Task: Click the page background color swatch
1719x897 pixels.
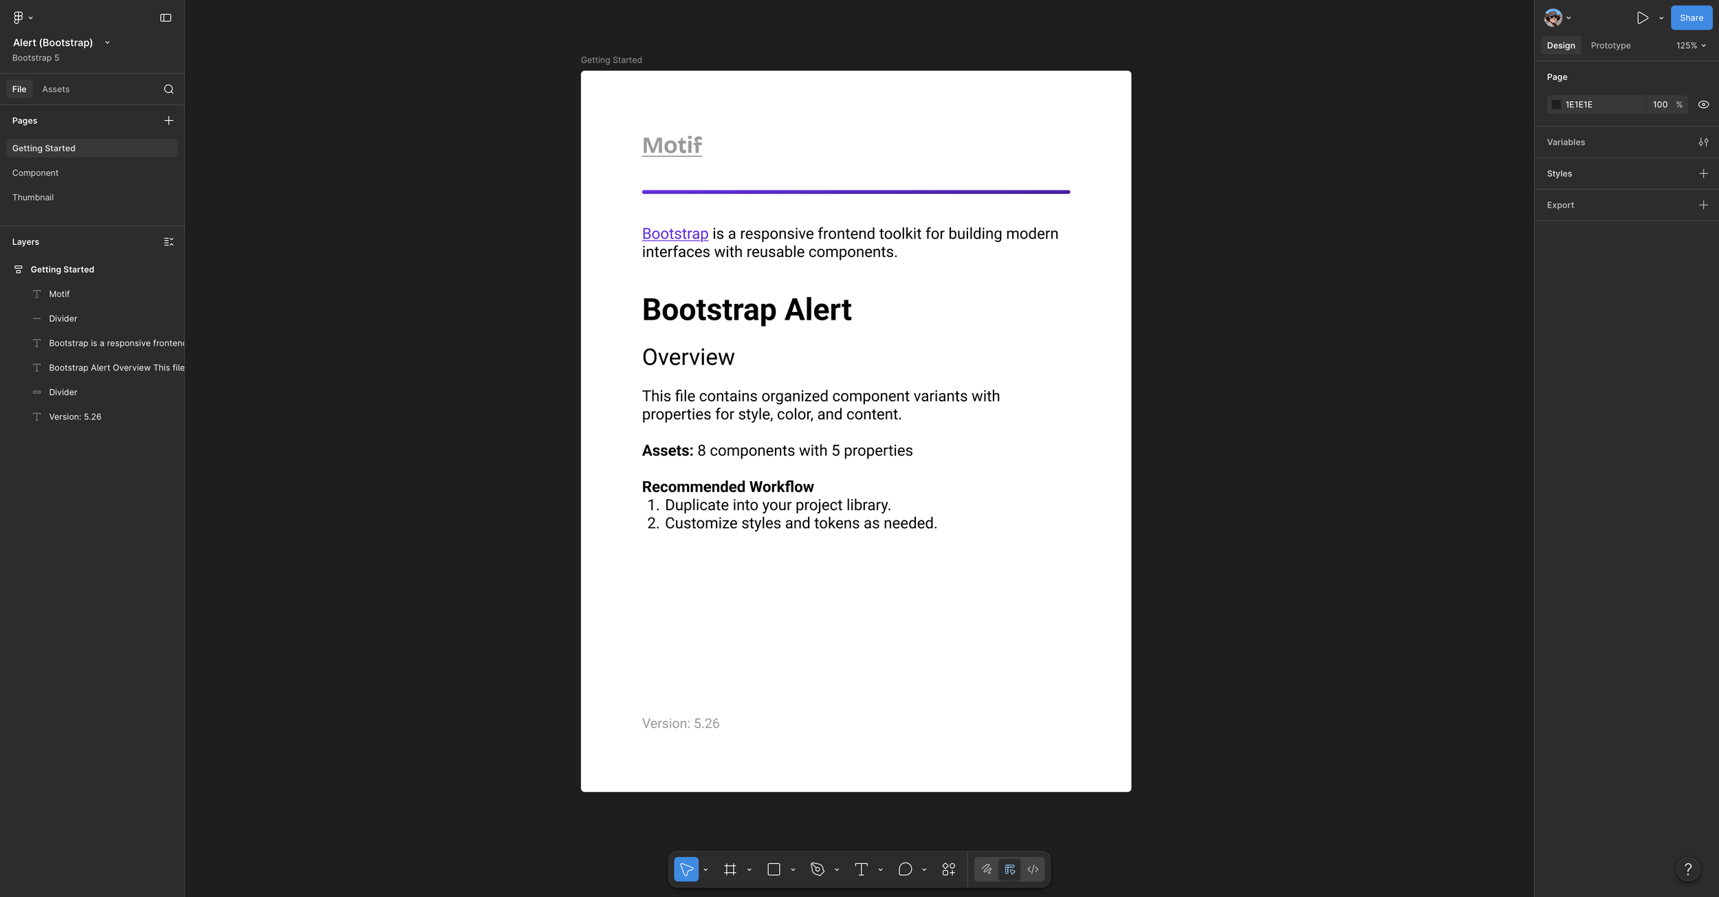Action: click(1556, 104)
